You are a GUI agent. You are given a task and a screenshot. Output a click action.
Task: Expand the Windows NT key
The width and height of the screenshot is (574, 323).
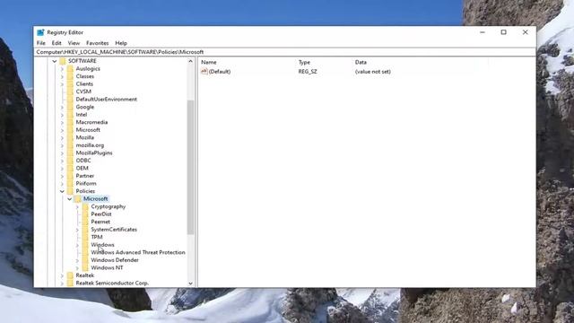tap(77, 268)
